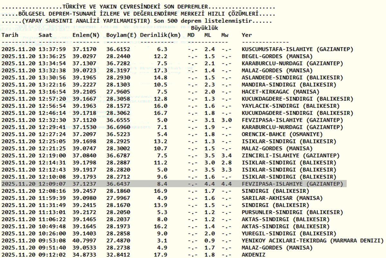This screenshot has height=258, width=386.
Task: Select latitude 39.1465 value
Action: (84, 219)
